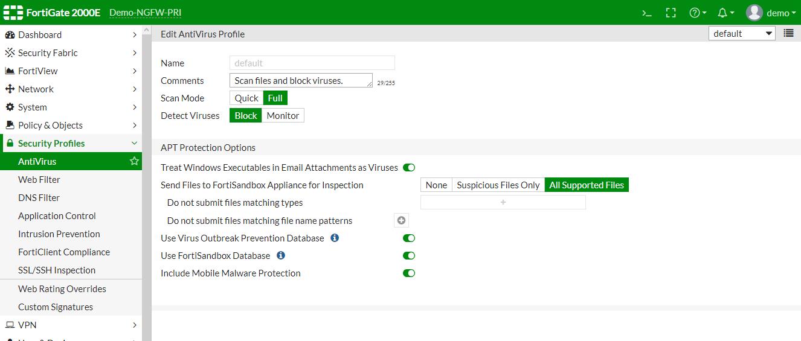Open Web Filter in the sidebar

(x=39, y=179)
